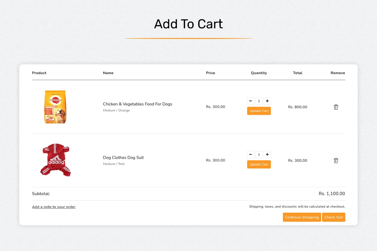Remove Chicken & Vegetables Food with trash icon
Screen dimensions: 377x251
[x=336, y=107]
